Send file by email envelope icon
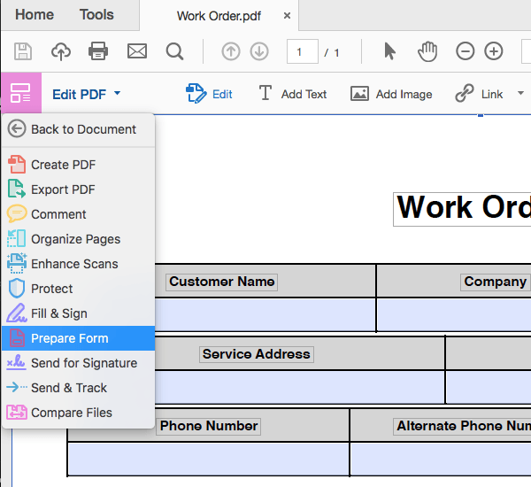The image size is (531, 487). pyautogui.click(x=137, y=51)
